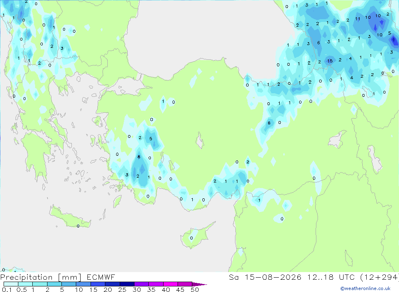Click the "12..18 UTC" time text
399x292 pixels.
point(331,277)
